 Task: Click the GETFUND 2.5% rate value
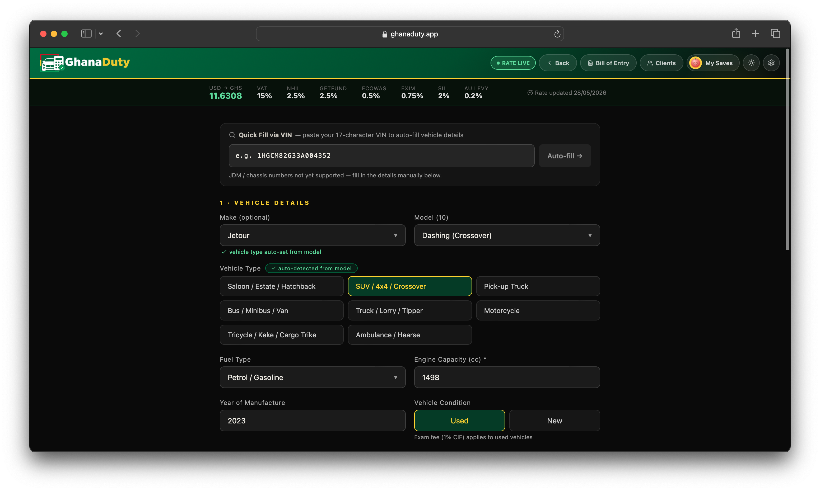(x=328, y=96)
